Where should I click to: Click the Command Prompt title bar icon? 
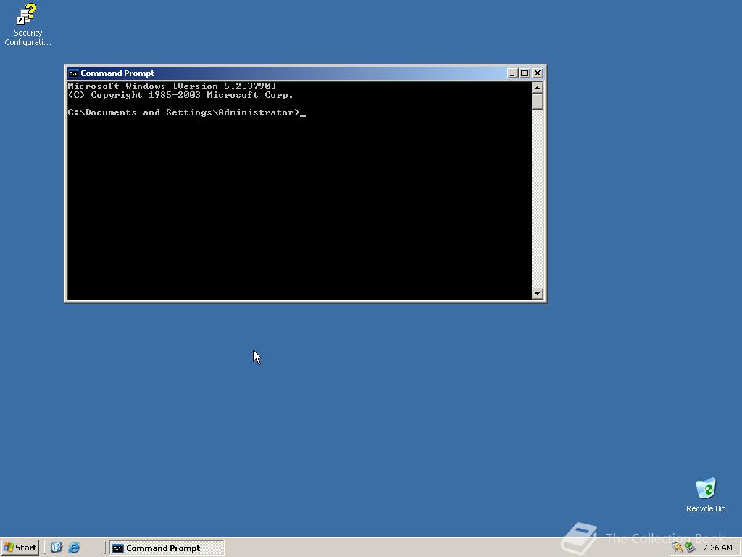[x=73, y=73]
